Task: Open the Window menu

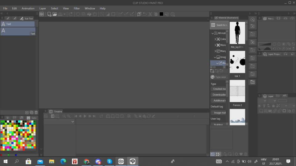Action: pyautogui.click(x=90, y=9)
